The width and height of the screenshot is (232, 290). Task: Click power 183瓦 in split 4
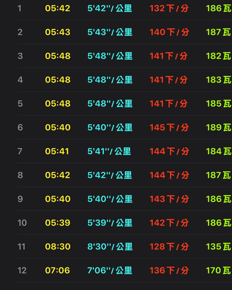click(219, 79)
